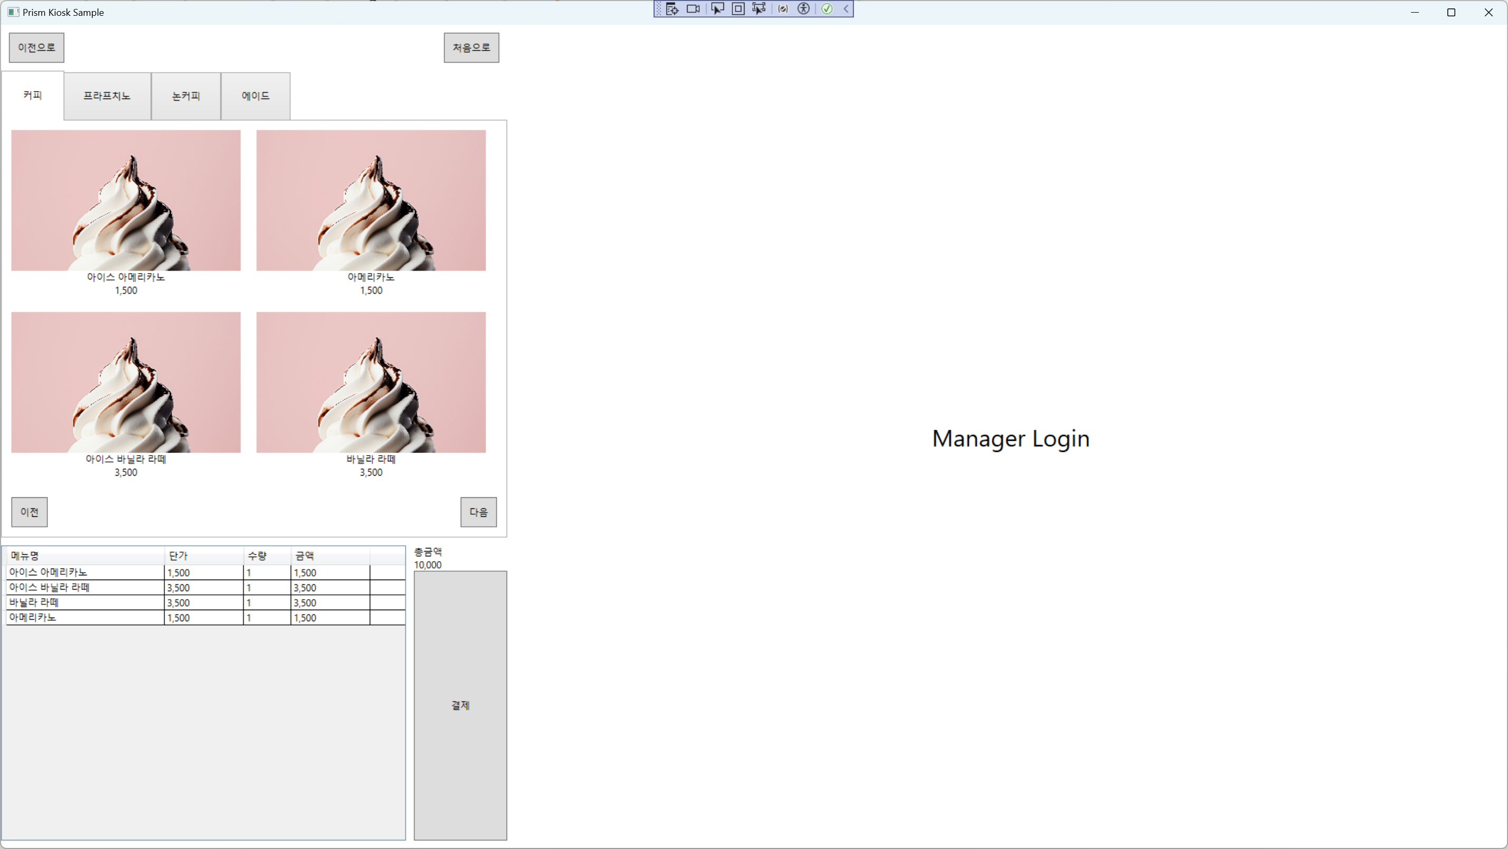Toggle Display Layout Adorners icon

point(738,9)
